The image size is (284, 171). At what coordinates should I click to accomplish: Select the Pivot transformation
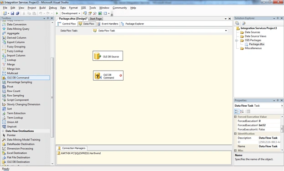[10, 87]
